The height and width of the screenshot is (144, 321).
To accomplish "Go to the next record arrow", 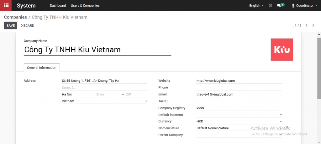I will (x=313, y=25).
